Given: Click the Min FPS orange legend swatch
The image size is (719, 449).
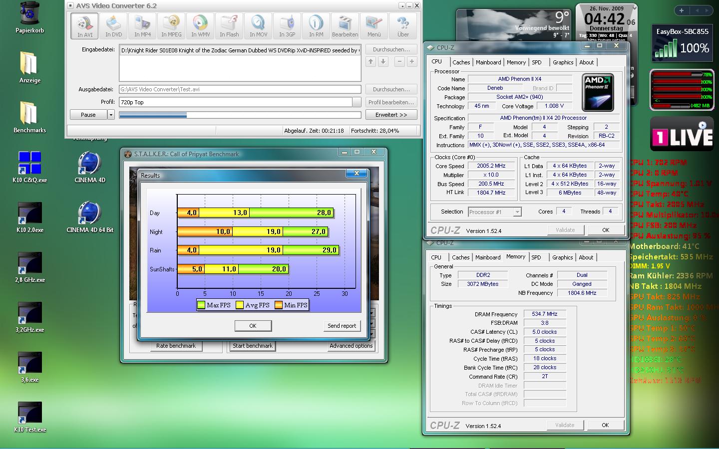Looking at the screenshot, I should coord(279,305).
